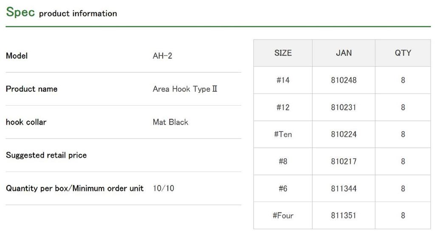Select JAN code 810224
This screenshot has width=435, height=234.
pos(344,135)
